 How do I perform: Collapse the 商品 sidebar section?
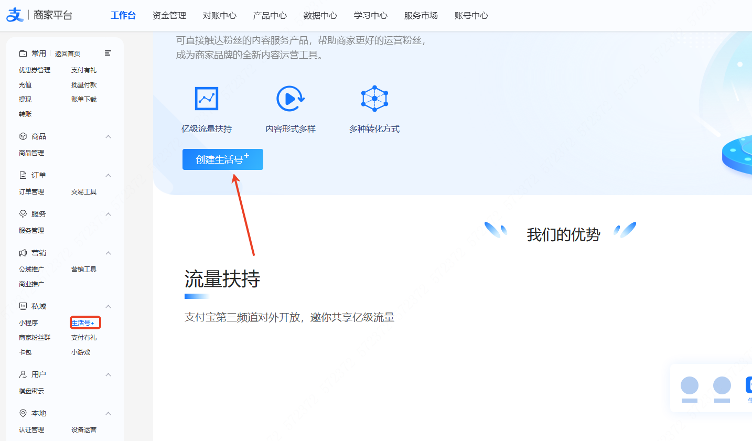108,136
